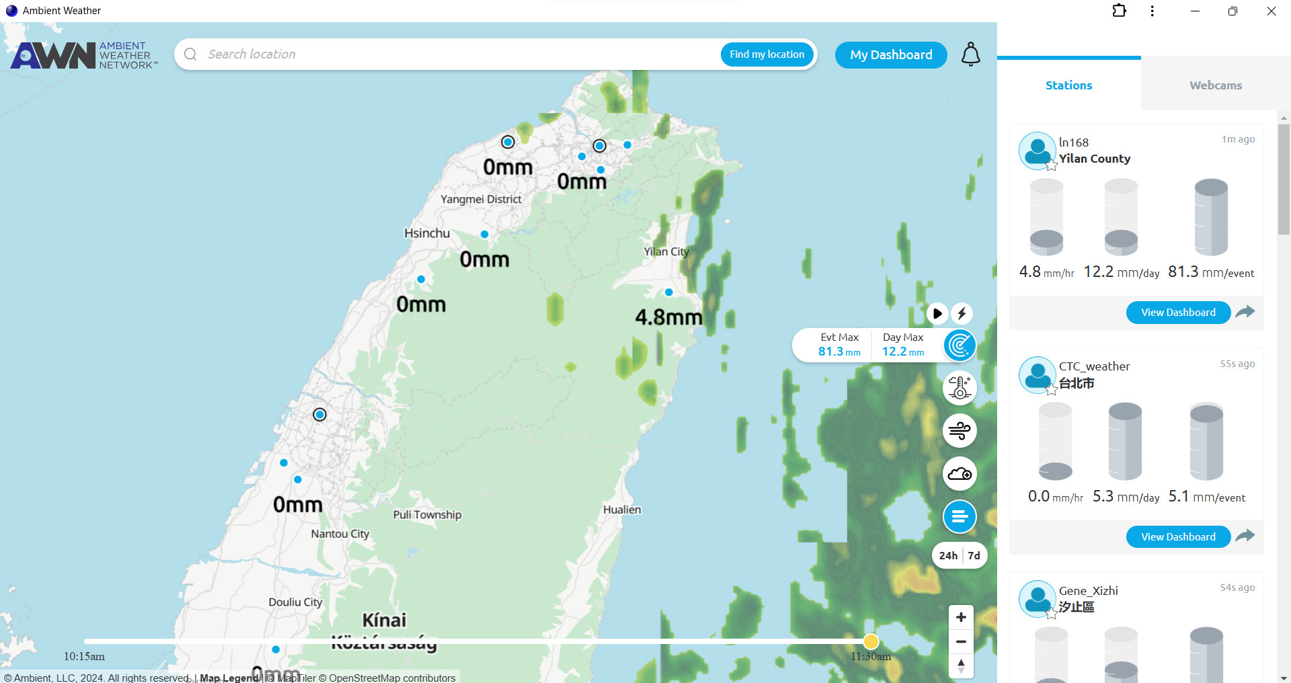This screenshot has width=1291, height=683.
Task: Select the wind layer icon
Action: (x=960, y=430)
